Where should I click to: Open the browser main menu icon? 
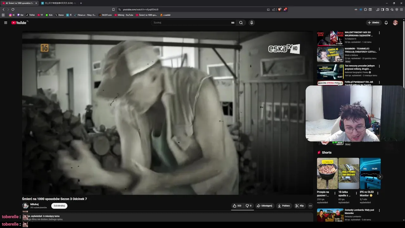[402, 9]
